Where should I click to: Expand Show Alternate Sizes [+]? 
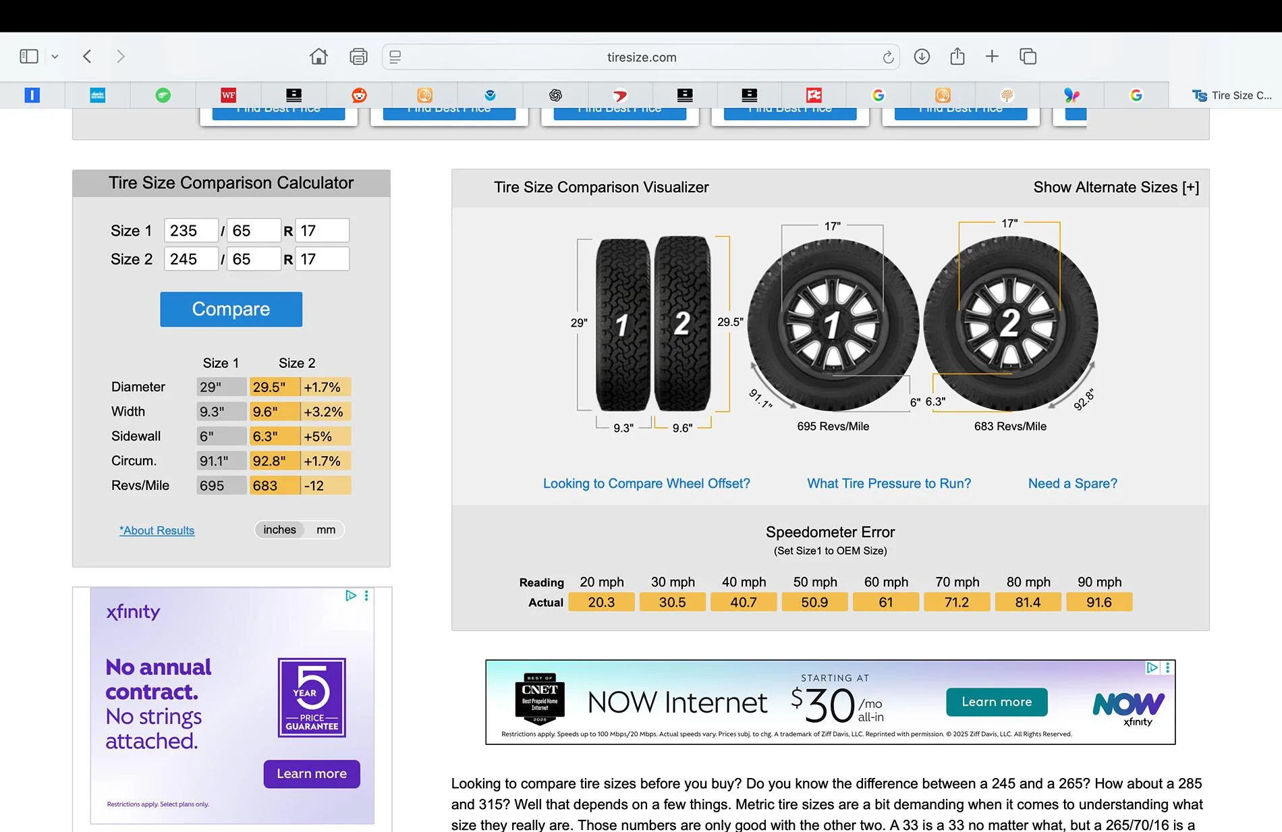pyautogui.click(x=1115, y=188)
